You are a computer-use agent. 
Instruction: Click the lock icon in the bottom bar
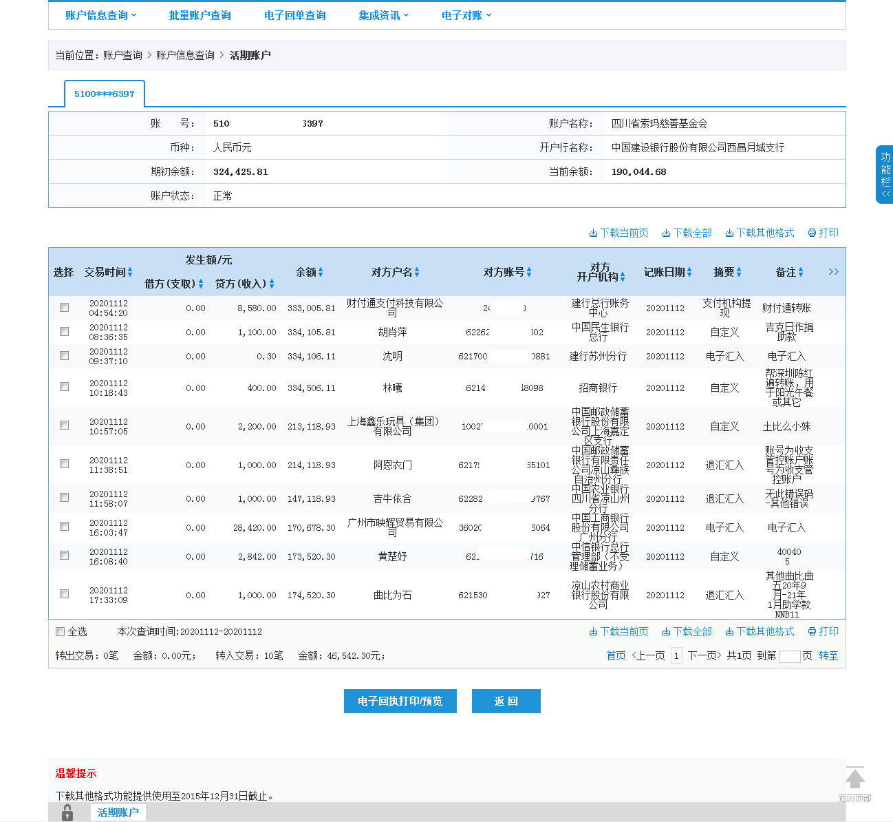point(67,812)
